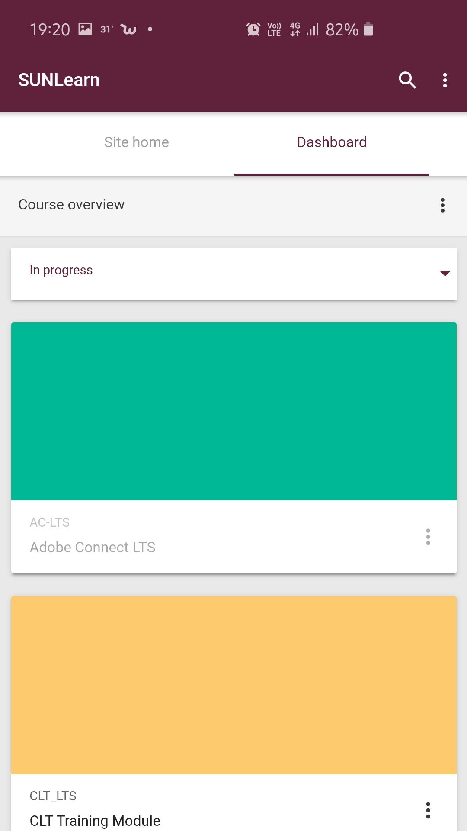Open the search magnifier icon
Image resolution: width=467 pixels, height=831 pixels.
tap(407, 80)
